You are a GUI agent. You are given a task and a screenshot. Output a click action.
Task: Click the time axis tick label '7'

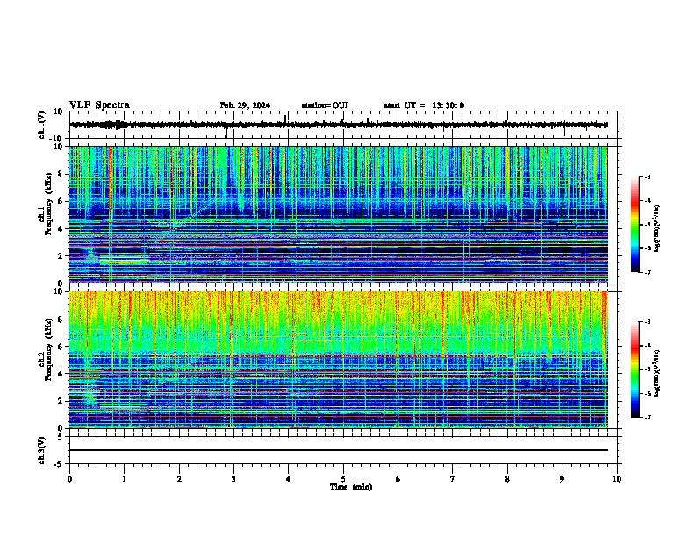[453, 479]
